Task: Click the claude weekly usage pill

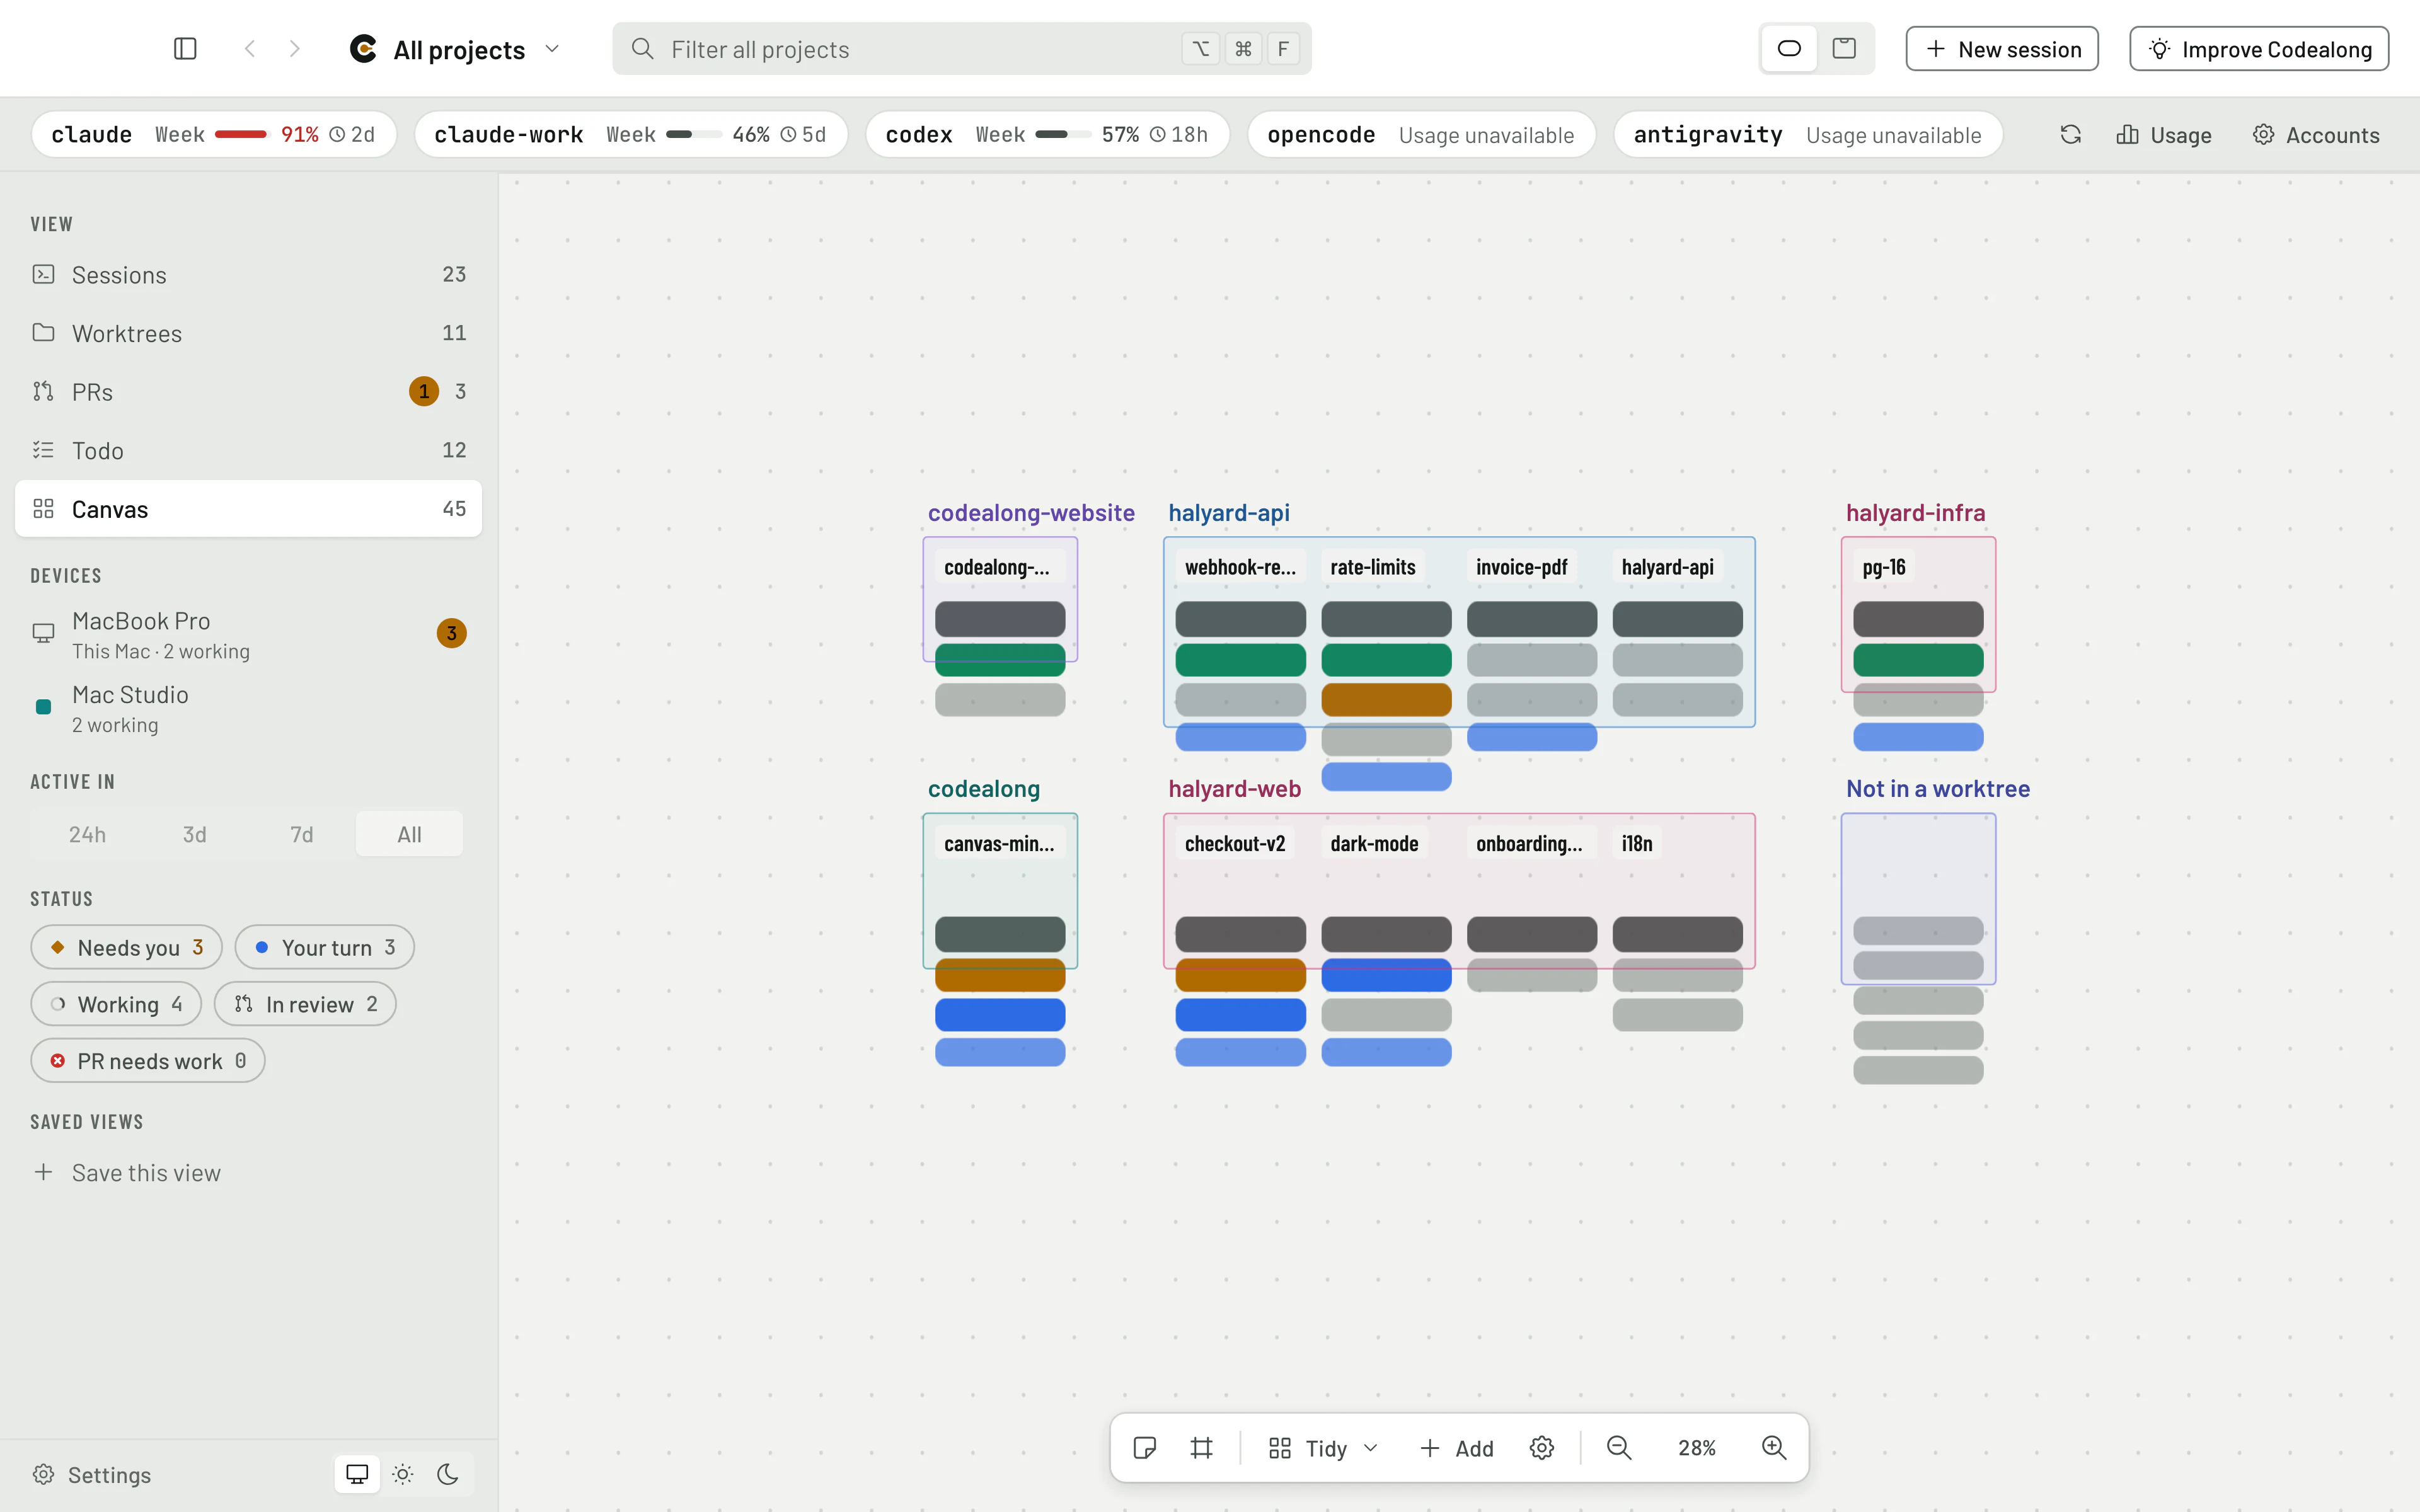Action: [214, 135]
